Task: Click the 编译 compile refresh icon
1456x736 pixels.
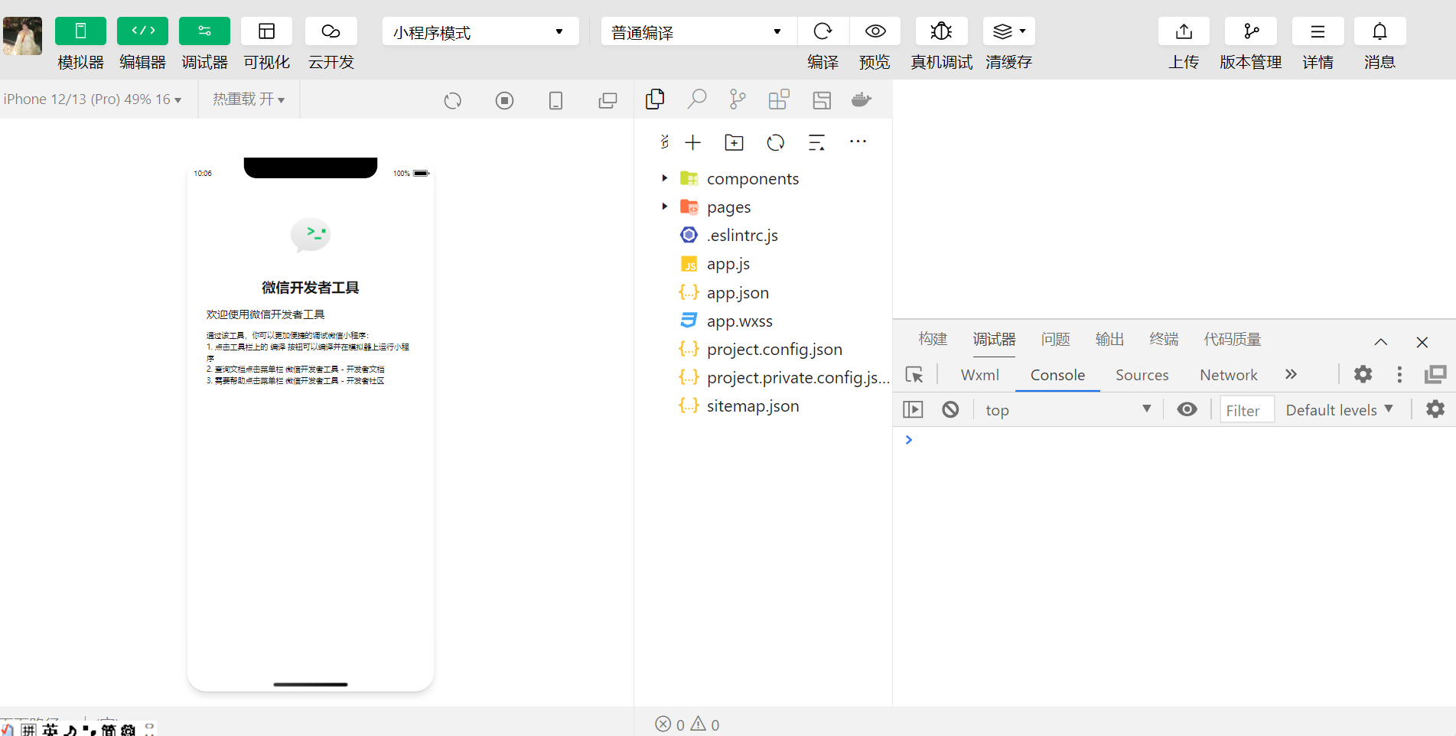Action: (822, 31)
